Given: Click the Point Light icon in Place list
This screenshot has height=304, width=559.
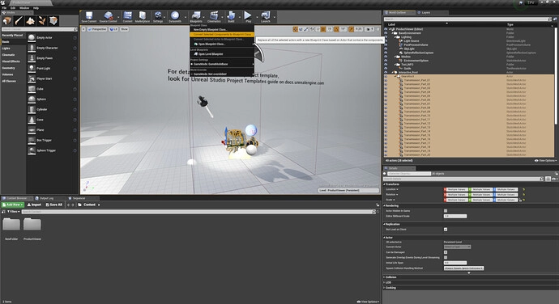Looking at the screenshot, I should coord(32,69).
